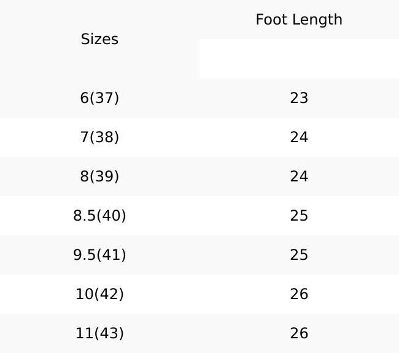The image size is (399, 353).
Task: Select the 9.5(41) size cell
Action: coord(99,255)
